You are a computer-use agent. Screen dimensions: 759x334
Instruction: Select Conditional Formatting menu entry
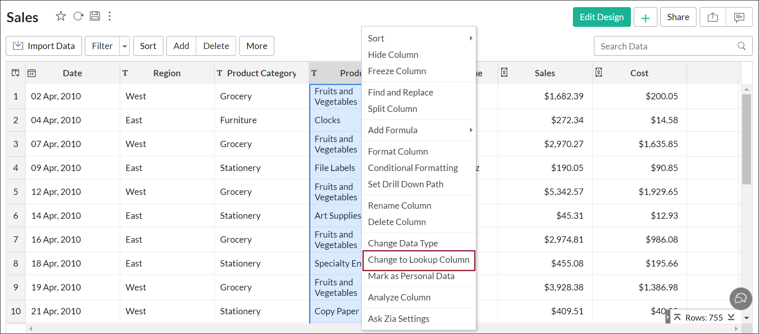pos(412,168)
